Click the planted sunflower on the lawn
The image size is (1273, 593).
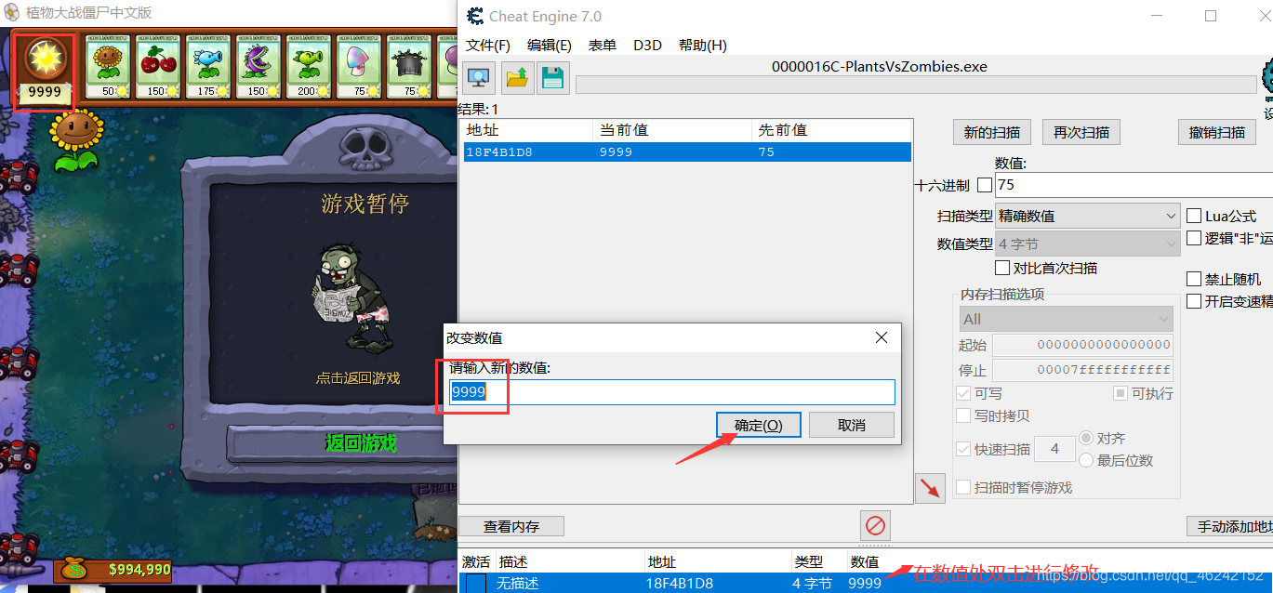pos(76,140)
